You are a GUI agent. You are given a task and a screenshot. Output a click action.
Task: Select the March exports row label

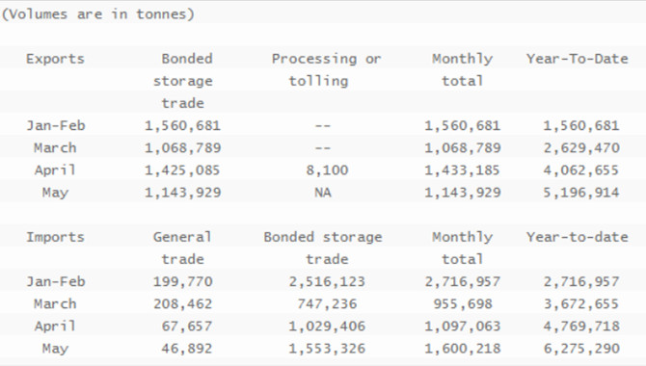click(x=55, y=147)
